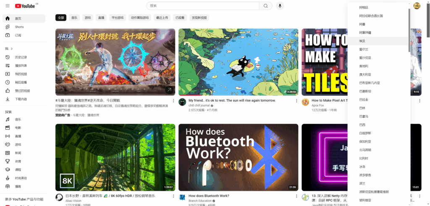Click the YouTube logo

tap(25, 6)
